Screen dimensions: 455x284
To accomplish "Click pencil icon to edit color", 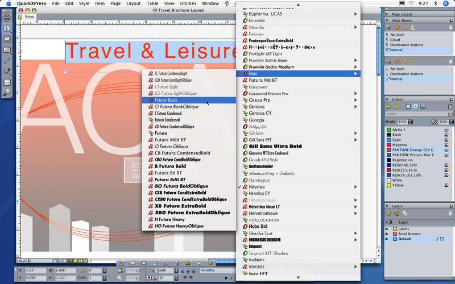I will point(396,106).
